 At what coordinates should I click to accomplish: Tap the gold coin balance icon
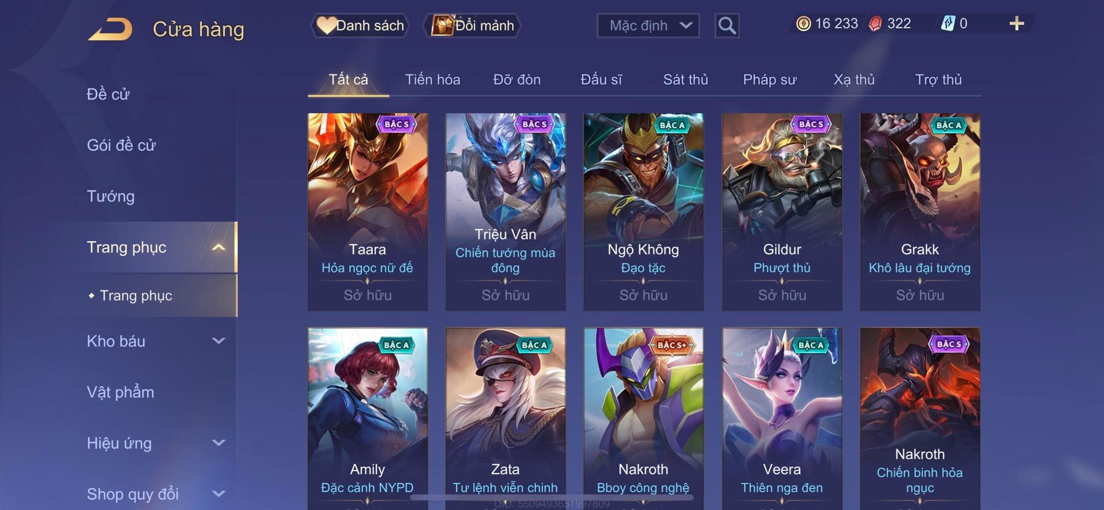click(x=803, y=24)
